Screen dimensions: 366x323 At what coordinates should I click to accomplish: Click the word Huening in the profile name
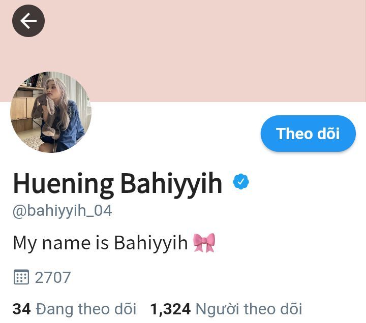click(x=63, y=183)
